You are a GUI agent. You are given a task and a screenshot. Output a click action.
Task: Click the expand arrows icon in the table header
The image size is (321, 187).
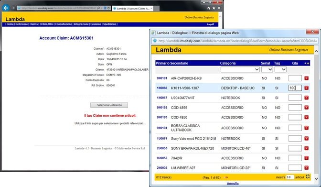coord(307,63)
